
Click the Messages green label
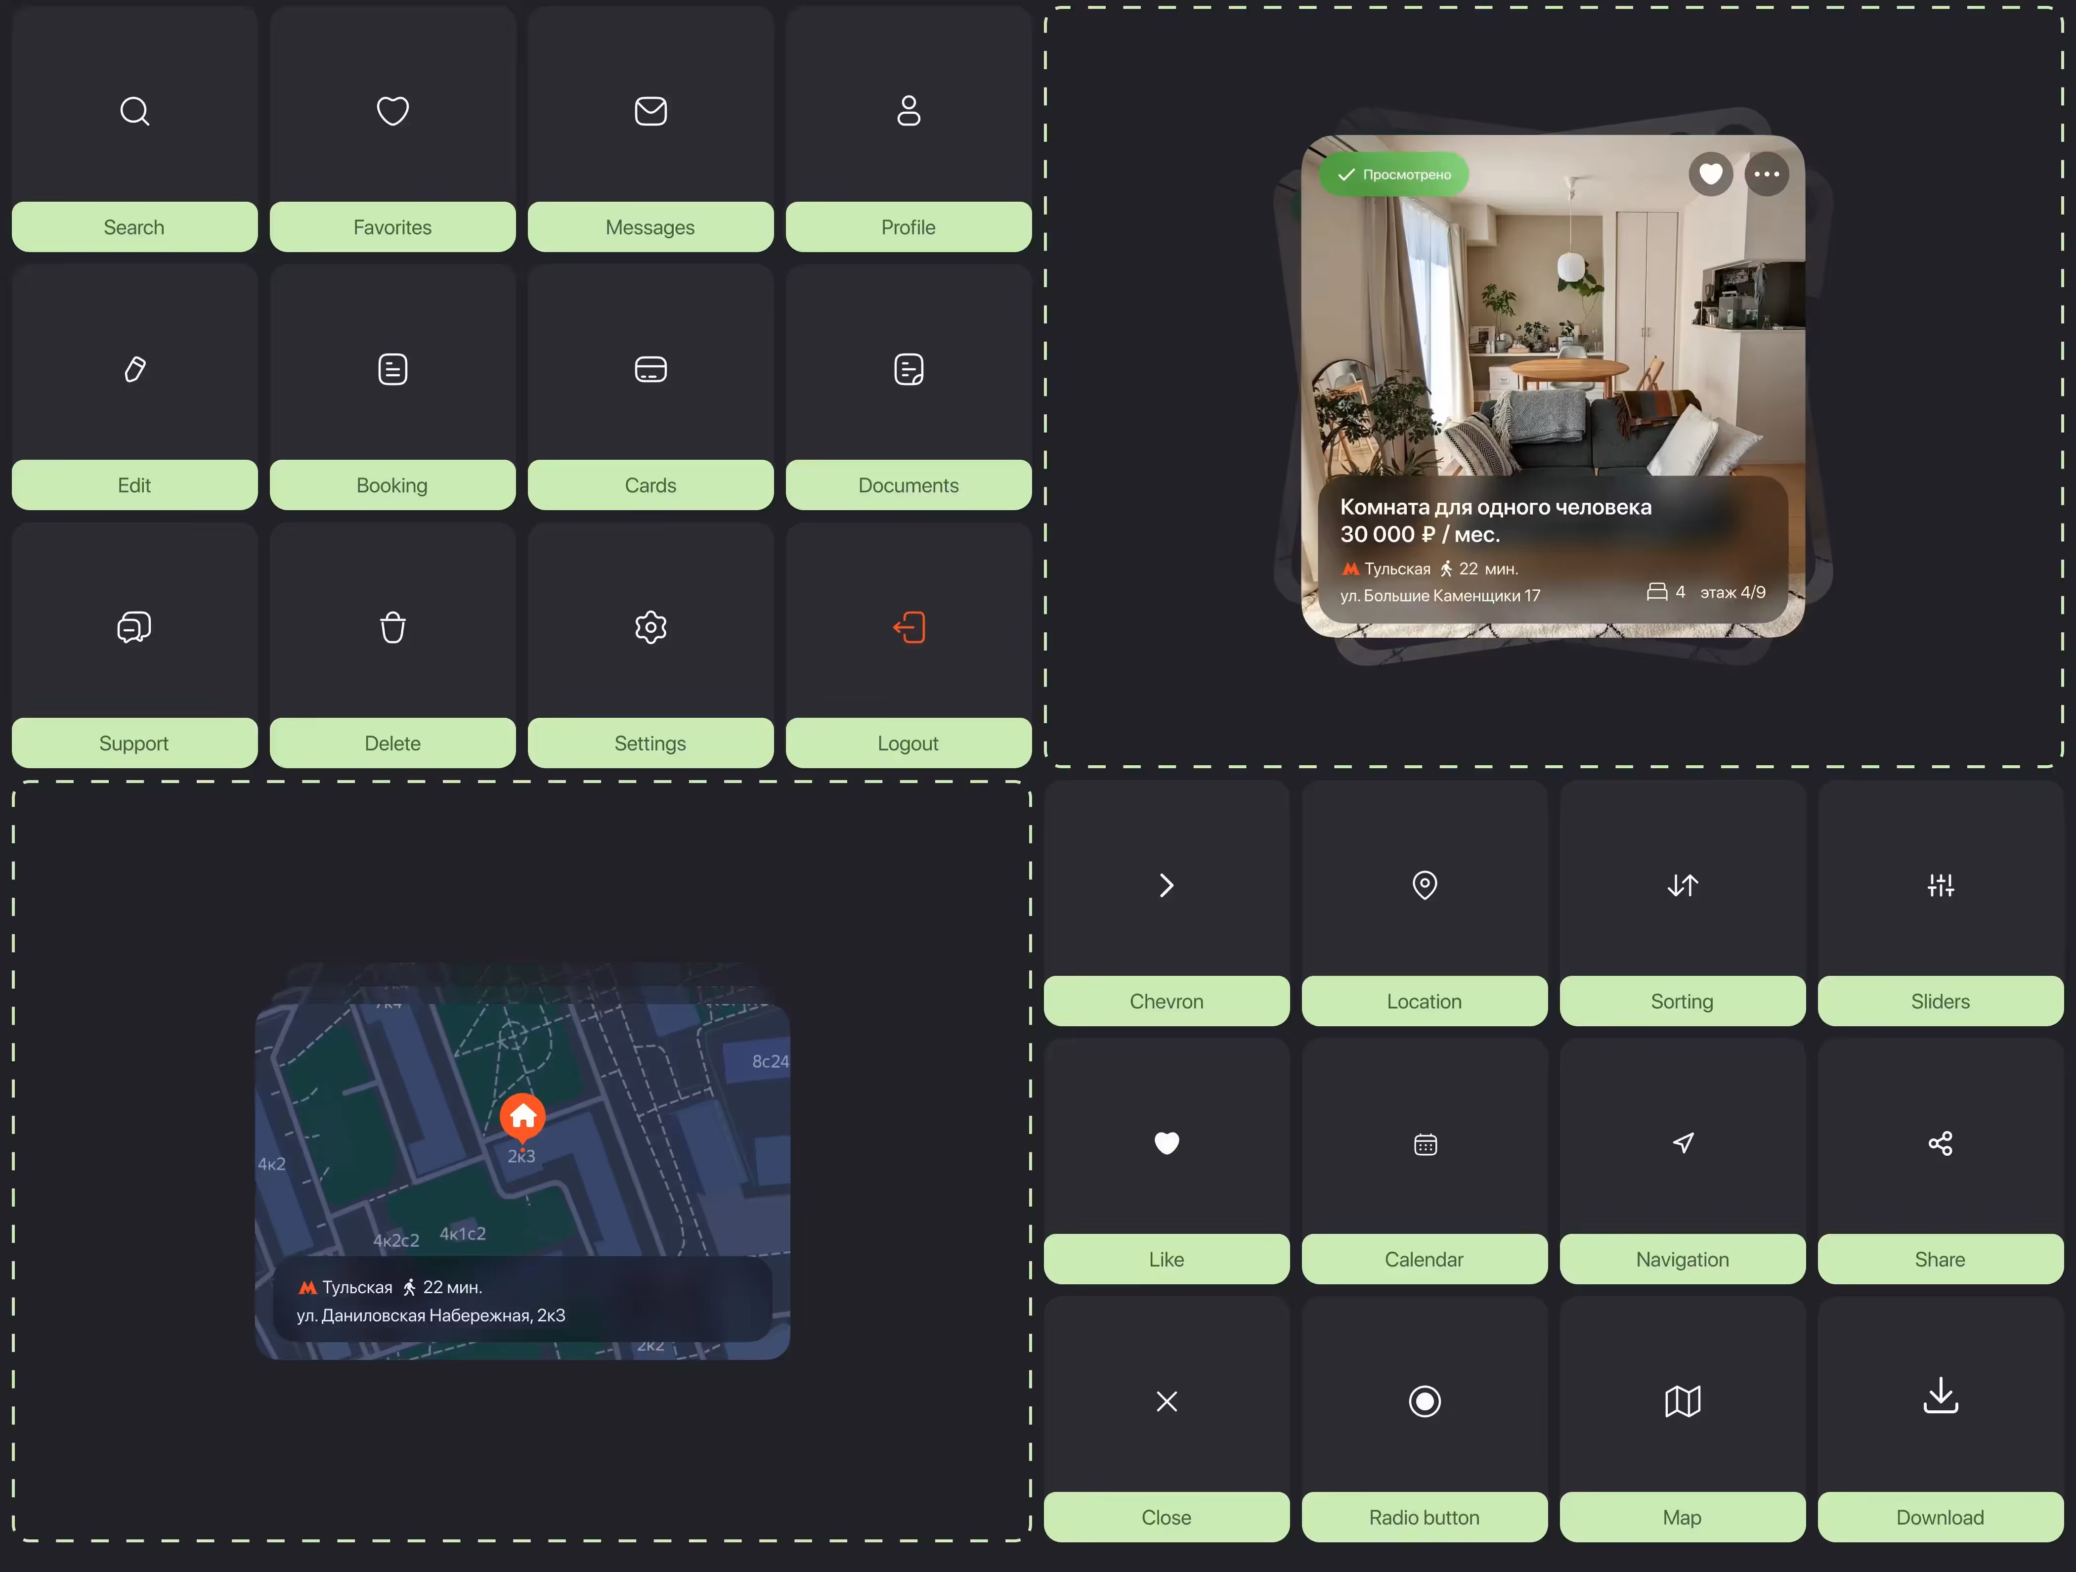[x=650, y=227]
